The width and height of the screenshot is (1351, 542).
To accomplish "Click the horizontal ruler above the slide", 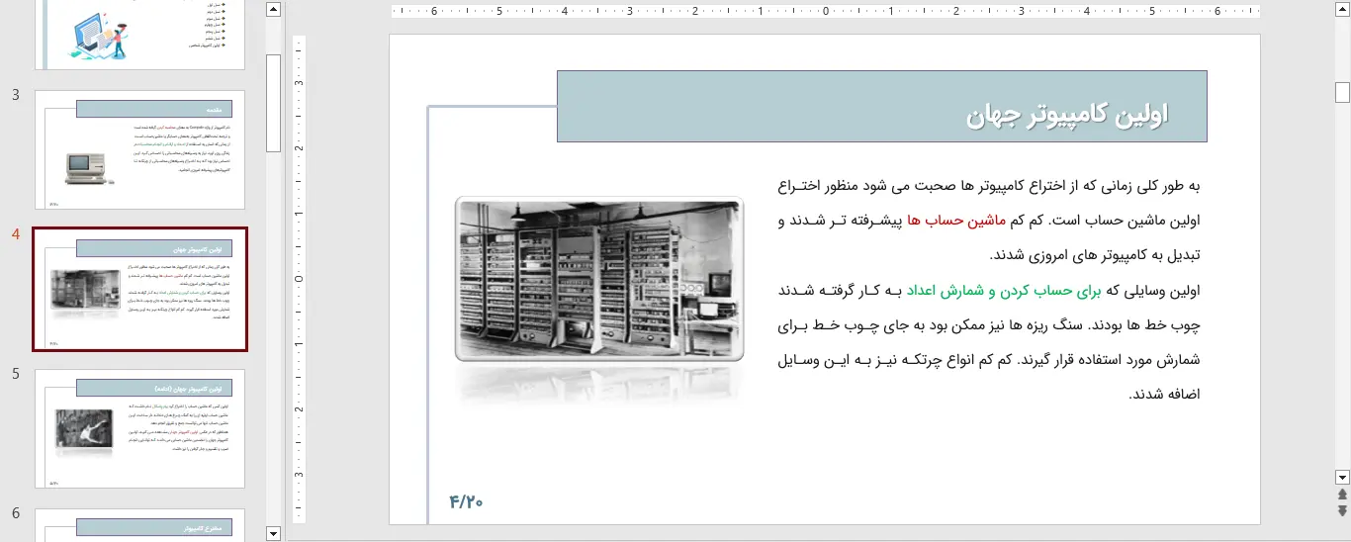I will click(825, 12).
